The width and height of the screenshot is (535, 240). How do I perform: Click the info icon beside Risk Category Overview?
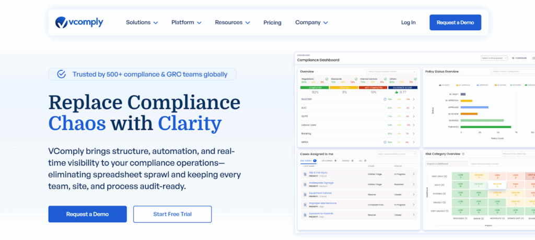point(464,154)
